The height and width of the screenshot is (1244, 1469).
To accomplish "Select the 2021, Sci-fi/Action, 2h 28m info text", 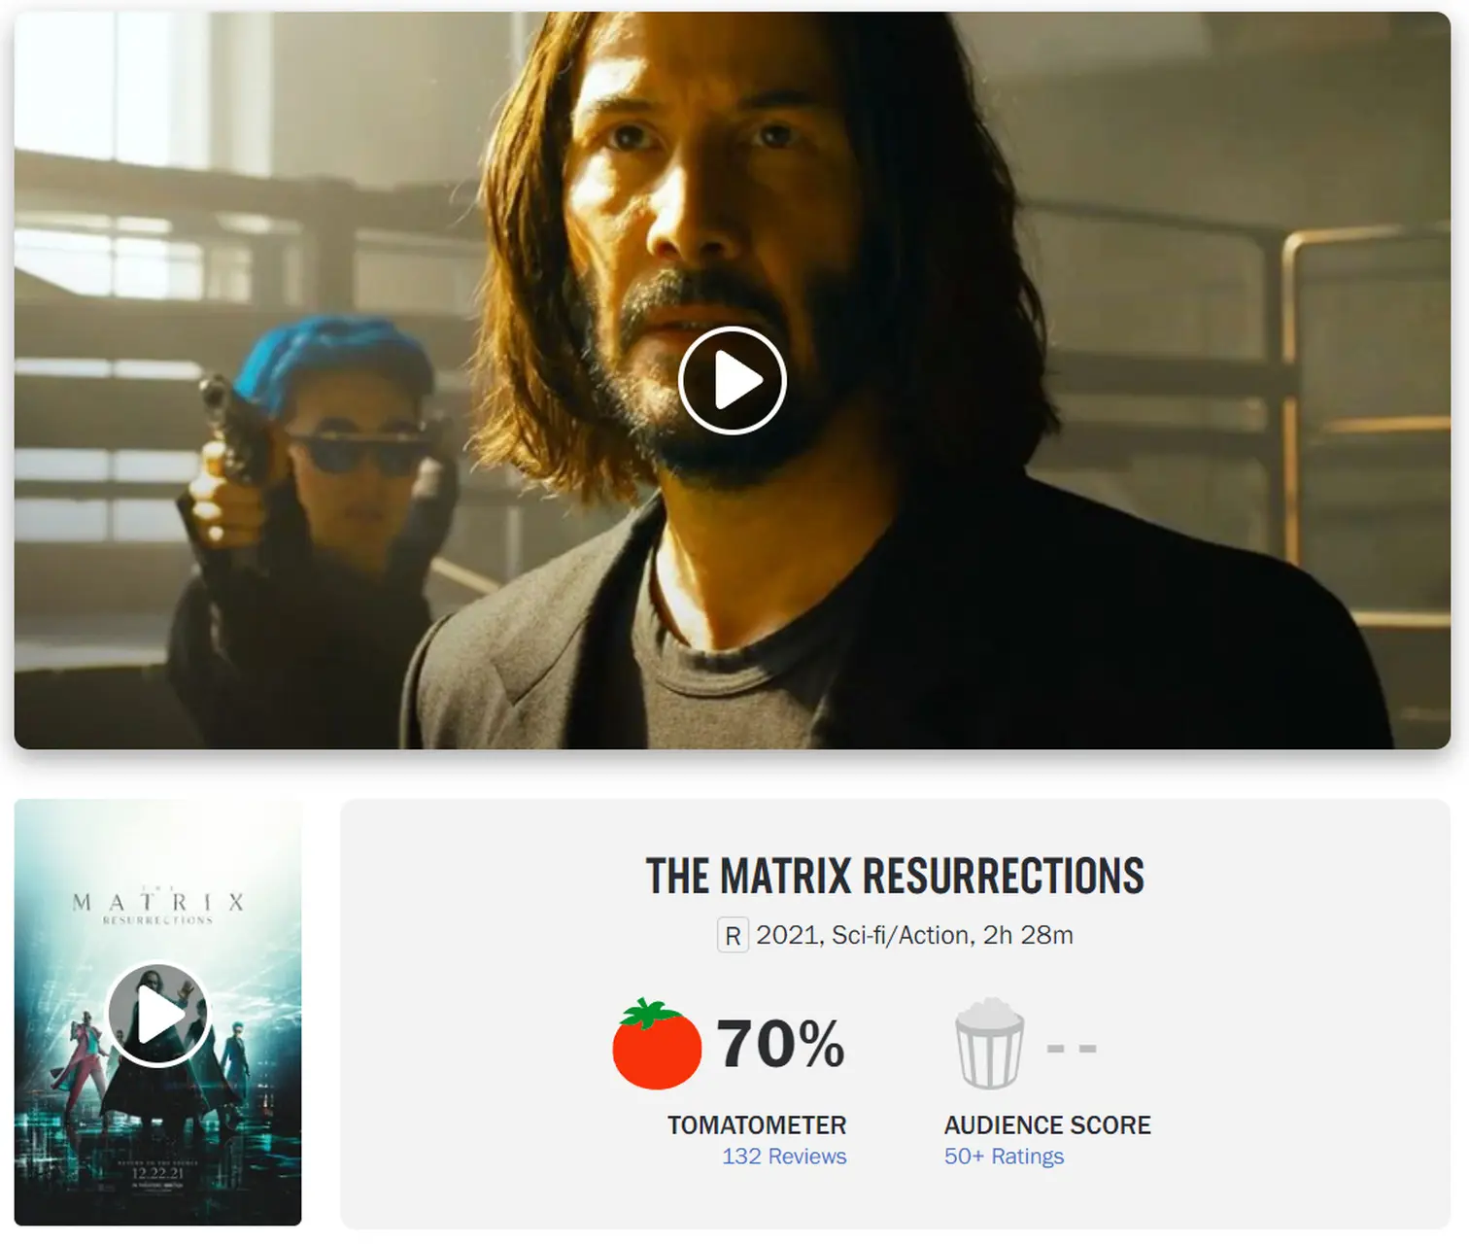I will pos(914,935).
